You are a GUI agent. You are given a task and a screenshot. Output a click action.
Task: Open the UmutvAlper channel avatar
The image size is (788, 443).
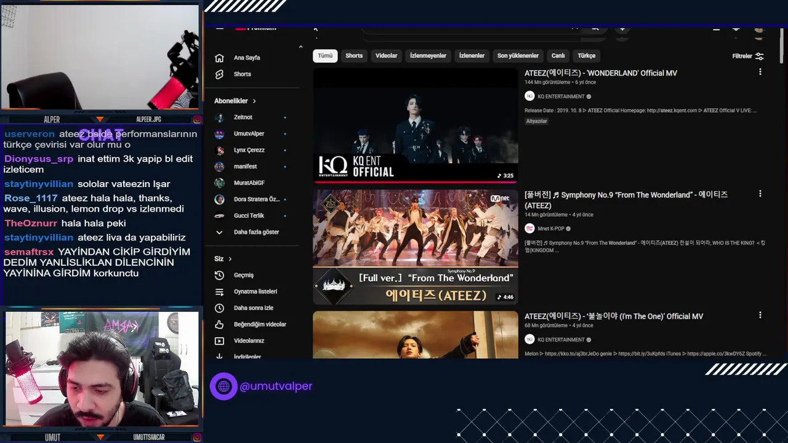pyautogui.click(x=219, y=134)
